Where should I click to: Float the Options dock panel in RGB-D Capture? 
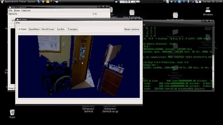click(93, 14)
